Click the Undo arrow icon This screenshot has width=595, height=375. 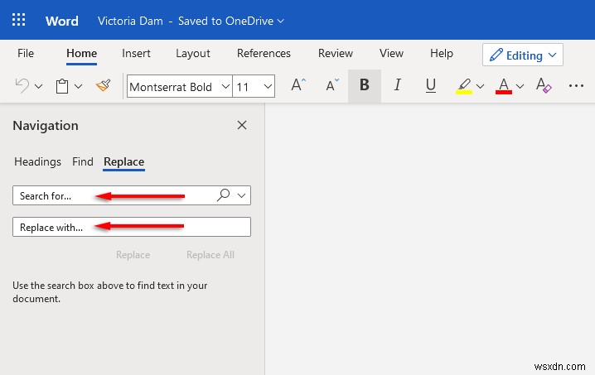pos(22,86)
